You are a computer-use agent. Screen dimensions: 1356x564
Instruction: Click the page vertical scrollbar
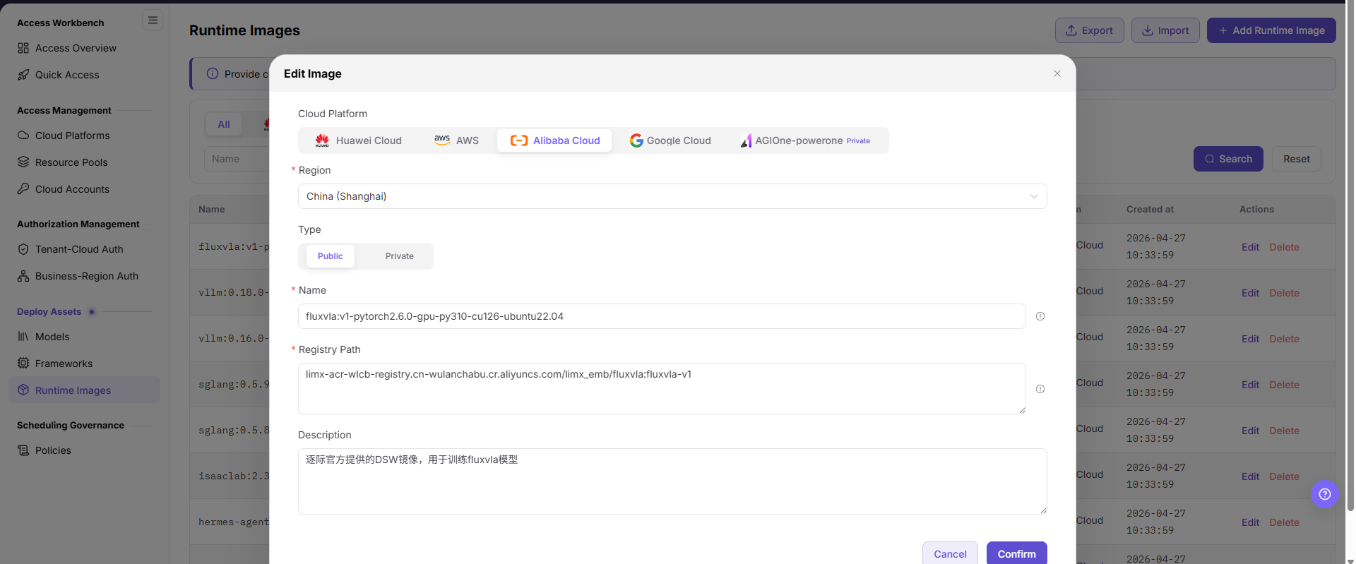[x=1350, y=254]
